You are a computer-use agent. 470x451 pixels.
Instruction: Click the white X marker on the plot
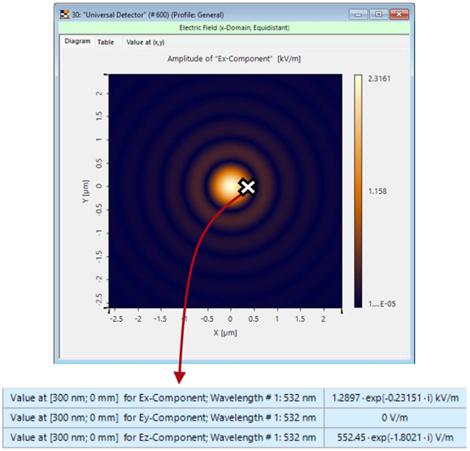coord(248,187)
